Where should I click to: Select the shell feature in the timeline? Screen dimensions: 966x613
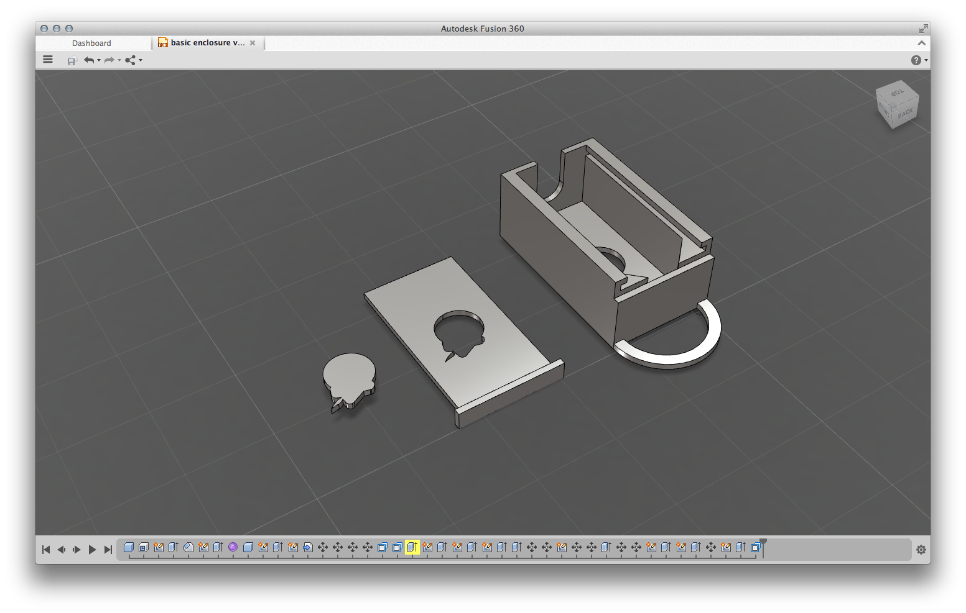(x=144, y=547)
